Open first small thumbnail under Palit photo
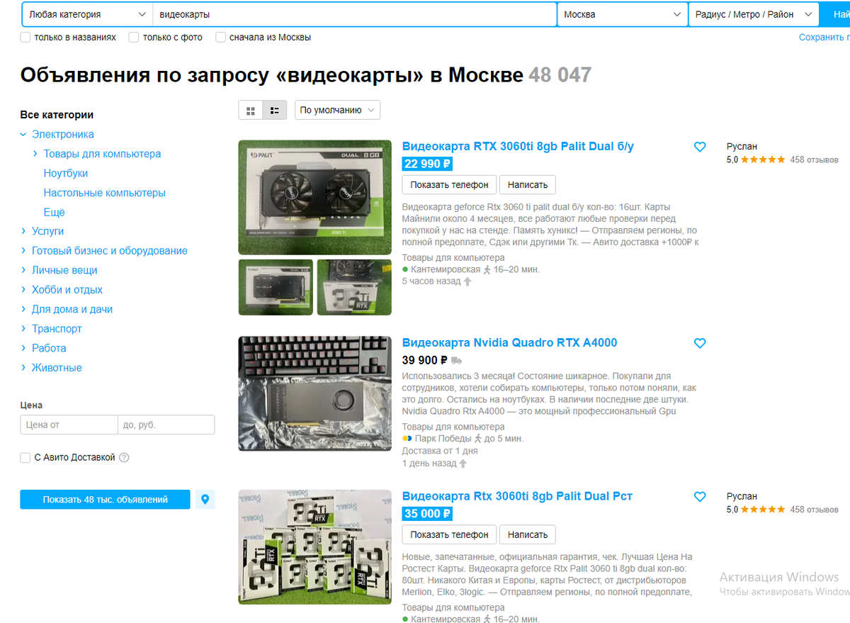850x623 pixels. tap(276, 287)
